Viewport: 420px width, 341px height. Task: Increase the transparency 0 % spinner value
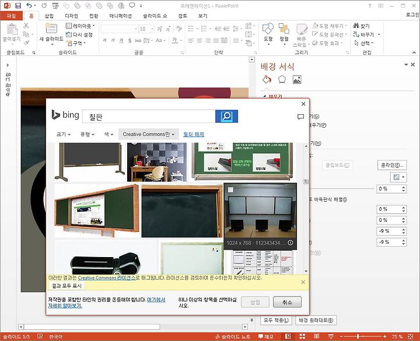coord(404,187)
